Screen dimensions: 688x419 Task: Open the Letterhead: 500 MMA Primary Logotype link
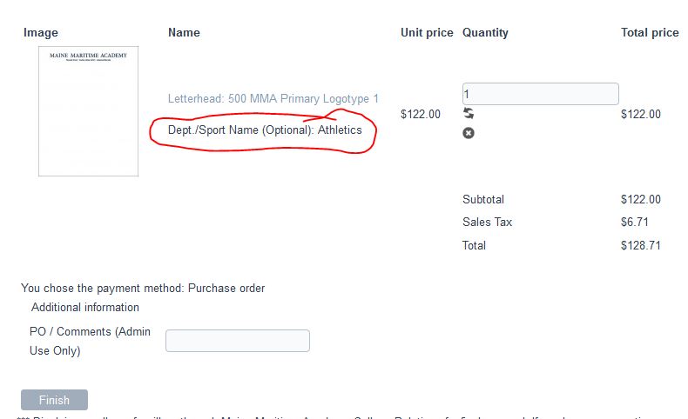(x=273, y=99)
